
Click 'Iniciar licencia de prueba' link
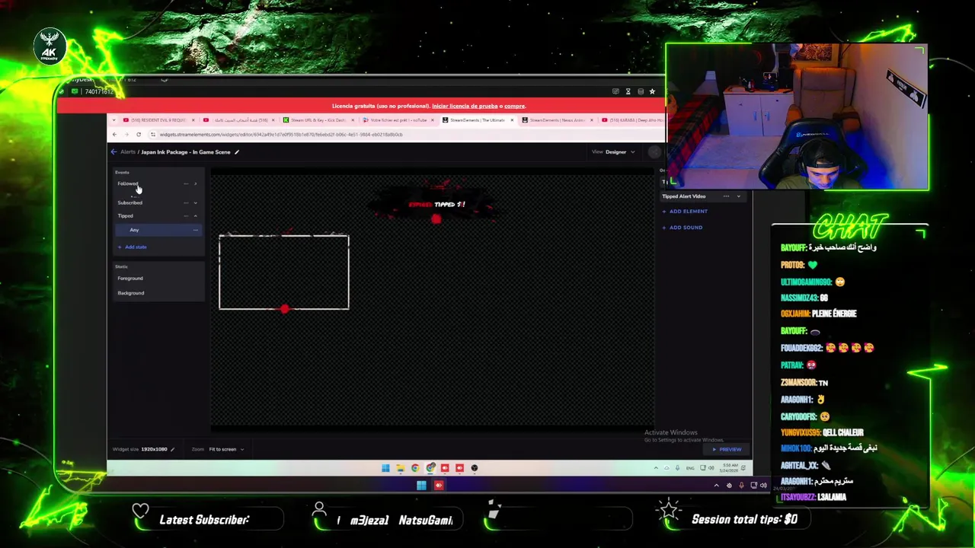click(x=465, y=106)
